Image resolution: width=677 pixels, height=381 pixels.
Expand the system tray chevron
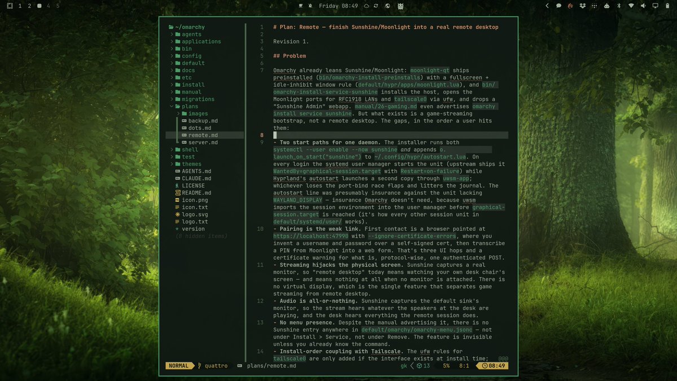[547, 6]
